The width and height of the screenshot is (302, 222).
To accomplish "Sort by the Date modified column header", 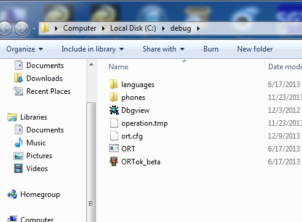I will 285,67.
